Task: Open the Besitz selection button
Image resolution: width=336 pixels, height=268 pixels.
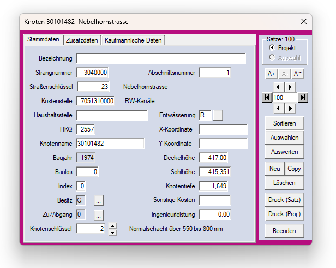Action: pyautogui.click(x=98, y=200)
